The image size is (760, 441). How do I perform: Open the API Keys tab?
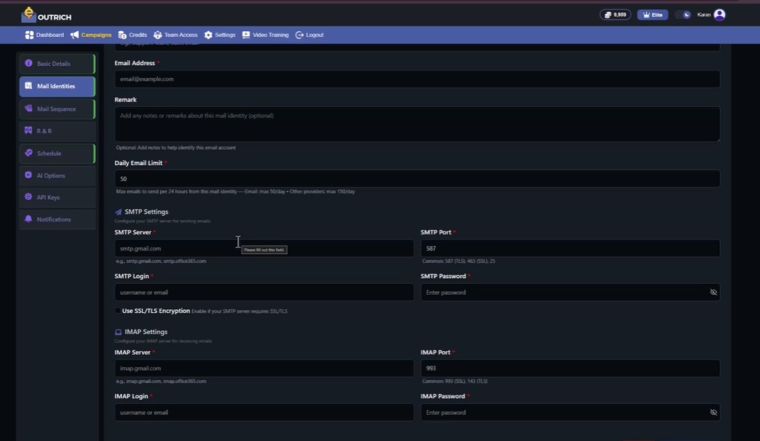pos(57,198)
